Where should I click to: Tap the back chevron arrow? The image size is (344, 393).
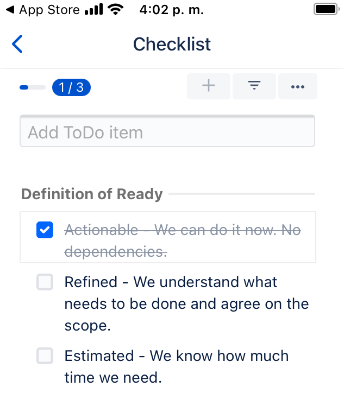click(x=17, y=44)
